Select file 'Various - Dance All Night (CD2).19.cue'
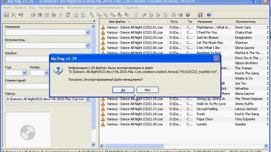271x152 pixels. (135, 119)
